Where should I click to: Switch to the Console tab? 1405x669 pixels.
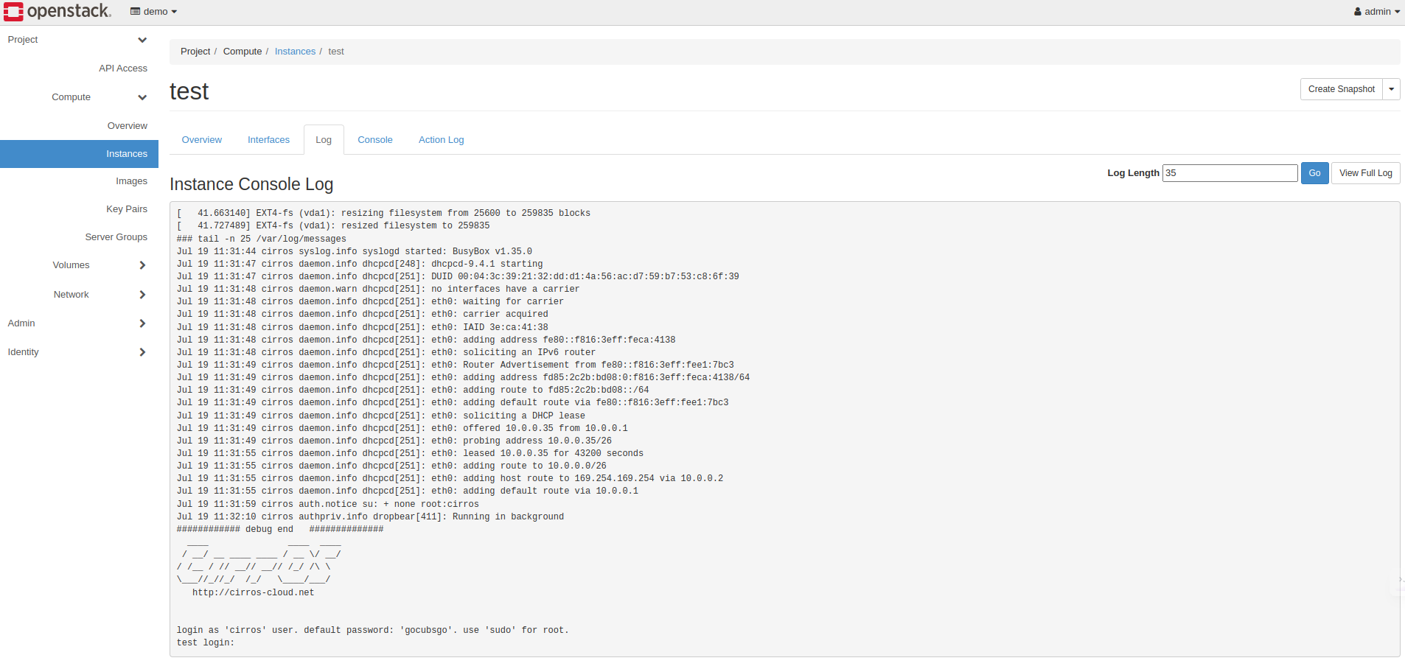(375, 140)
